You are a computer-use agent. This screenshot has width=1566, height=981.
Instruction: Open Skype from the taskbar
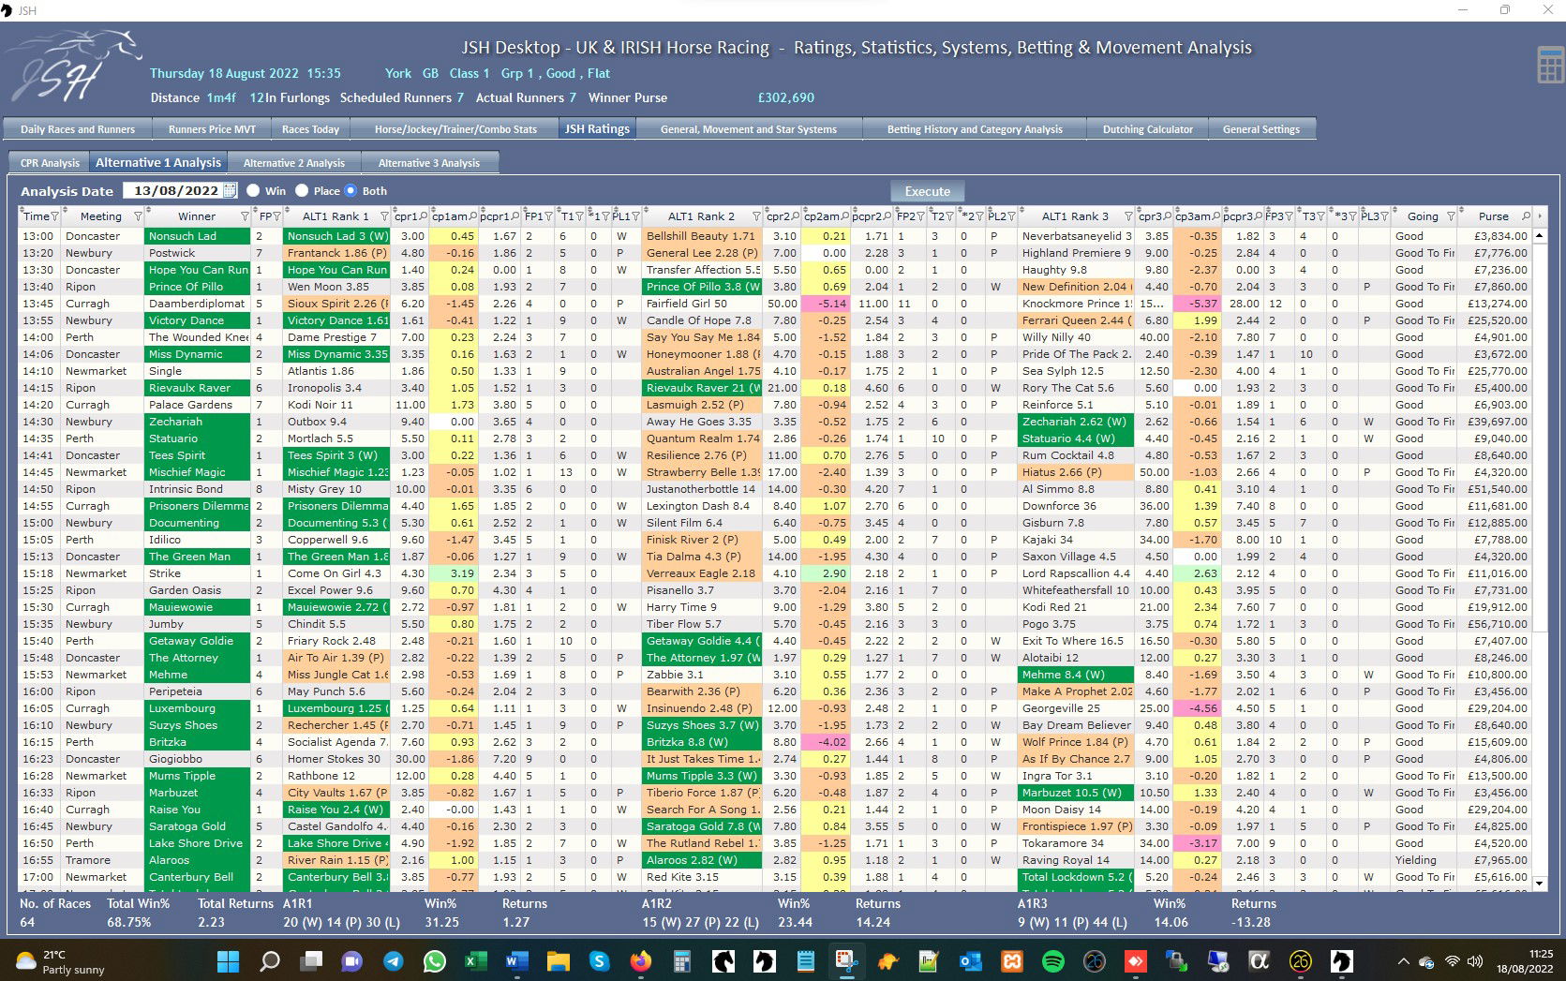(x=599, y=960)
